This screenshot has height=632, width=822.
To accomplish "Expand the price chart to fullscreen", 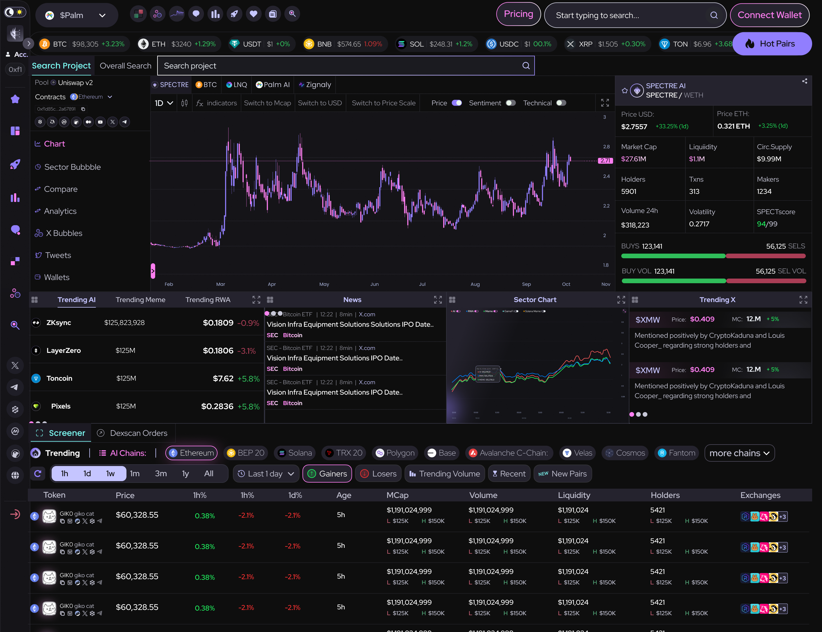I will click(x=605, y=103).
